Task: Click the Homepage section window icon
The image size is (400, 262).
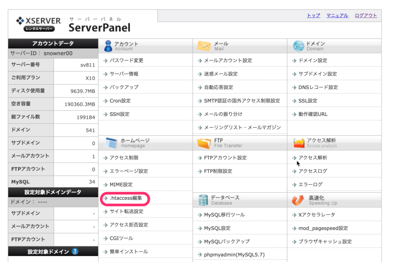Action: 111,143
